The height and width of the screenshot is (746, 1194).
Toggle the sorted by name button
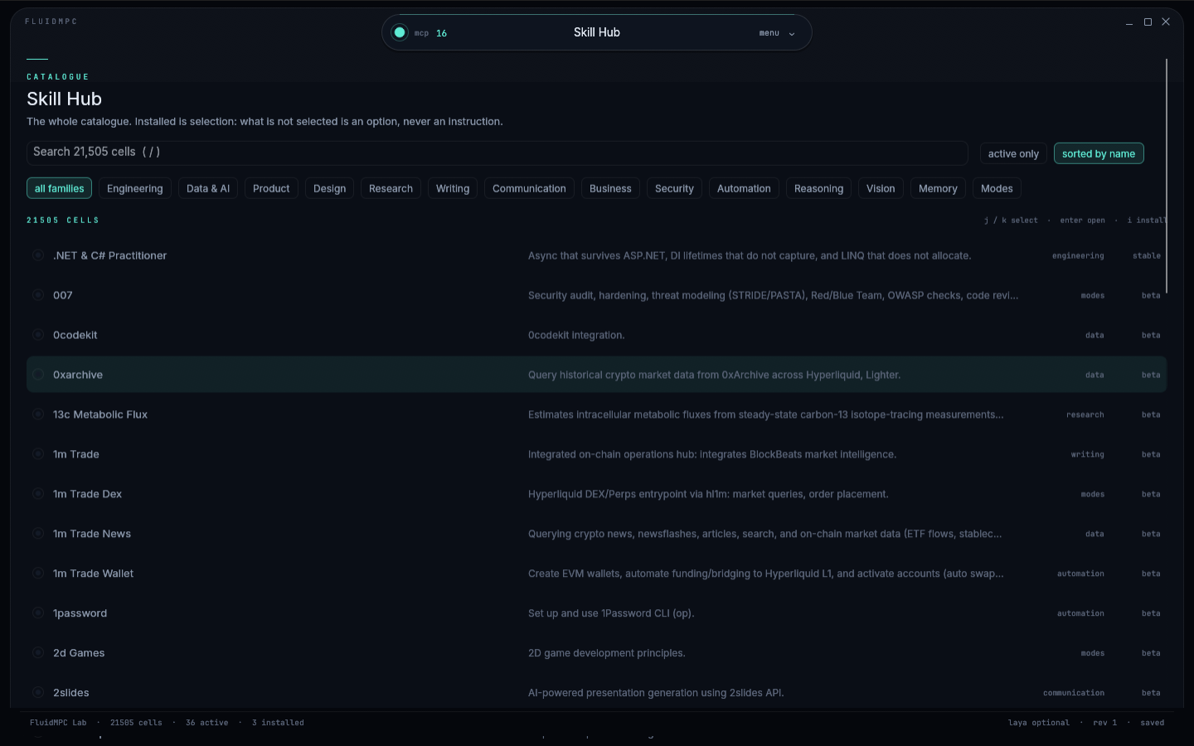point(1099,153)
